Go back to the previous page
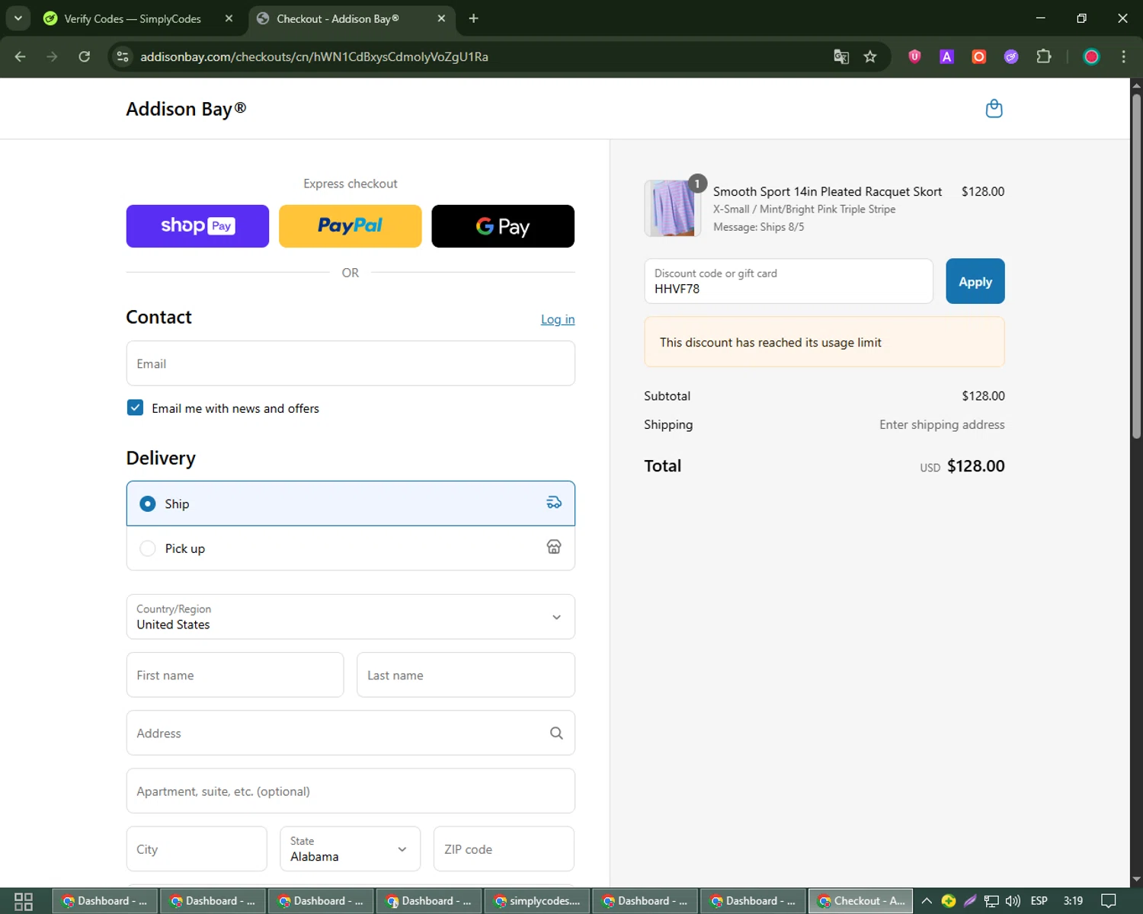The image size is (1143, 914). (x=21, y=56)
